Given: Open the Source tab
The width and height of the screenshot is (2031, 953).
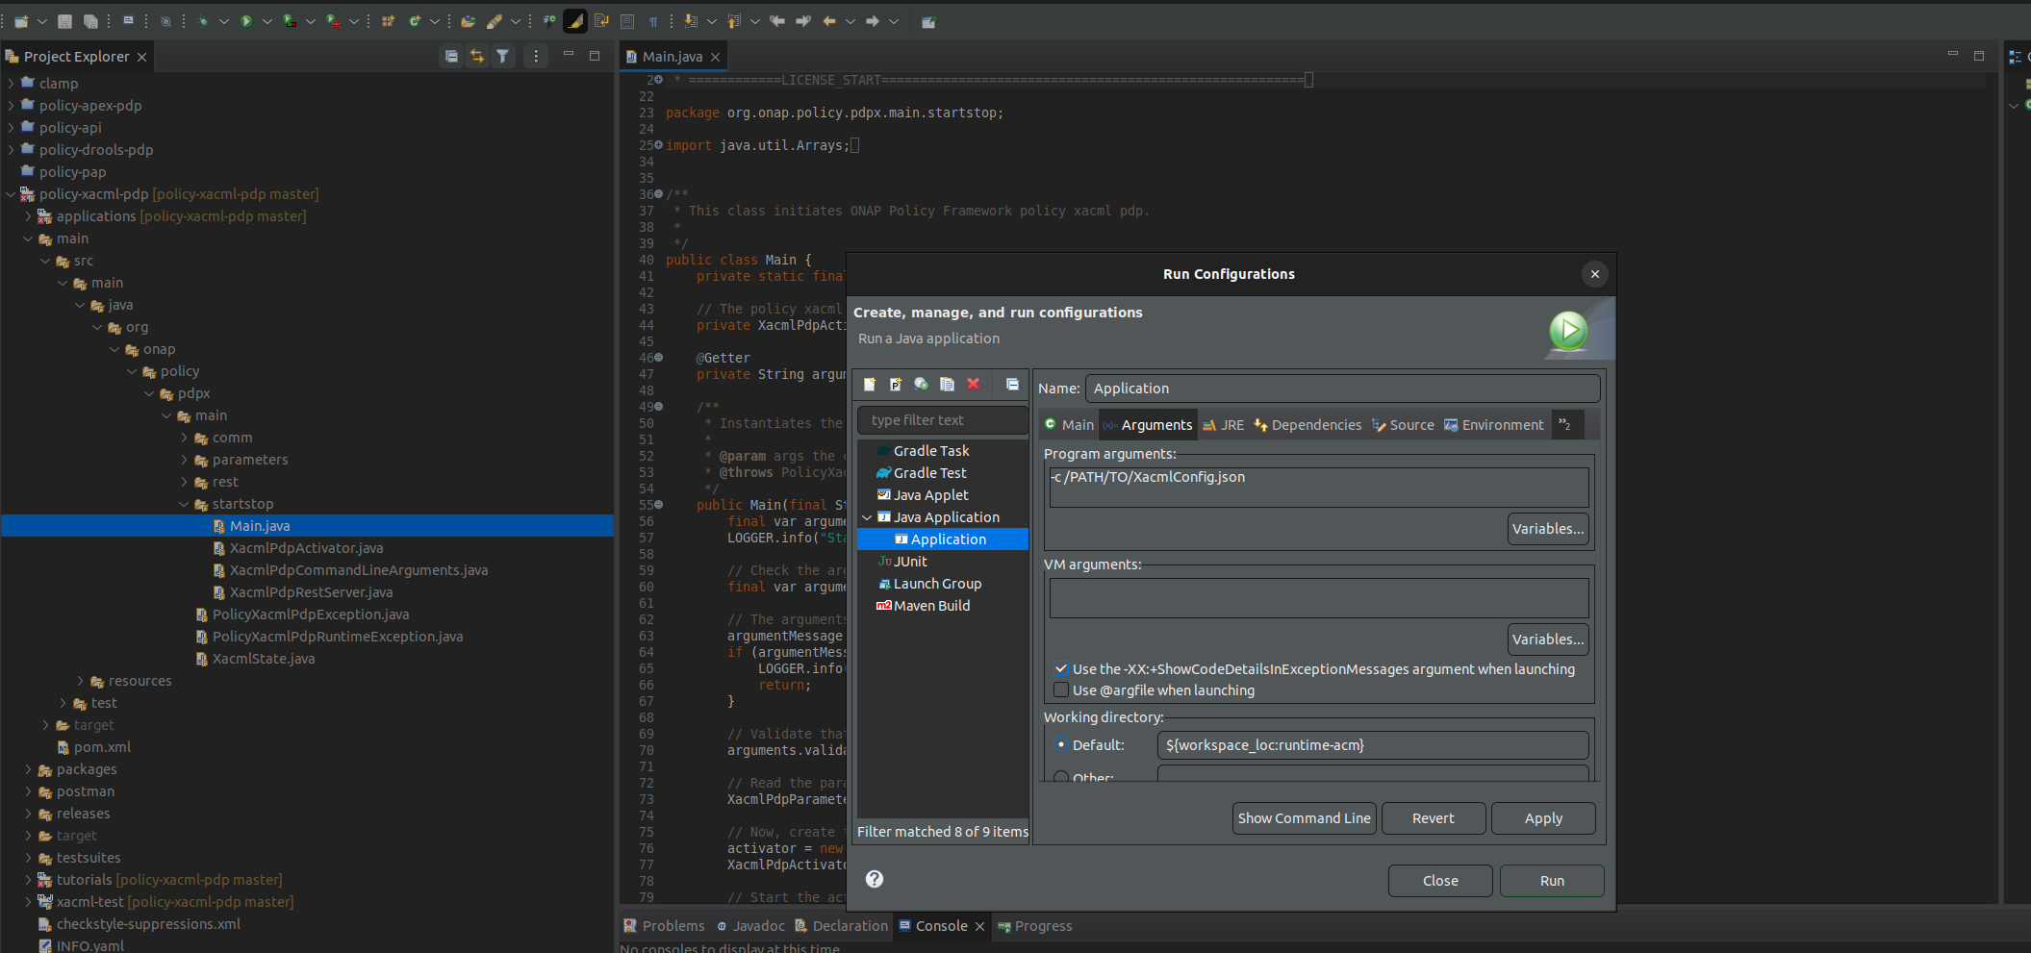Looking at the screenshot, I should tap(1403, 425).
